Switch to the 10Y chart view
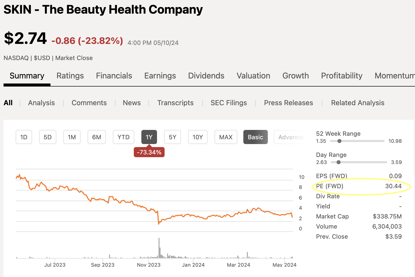 [x=198, y=137]
